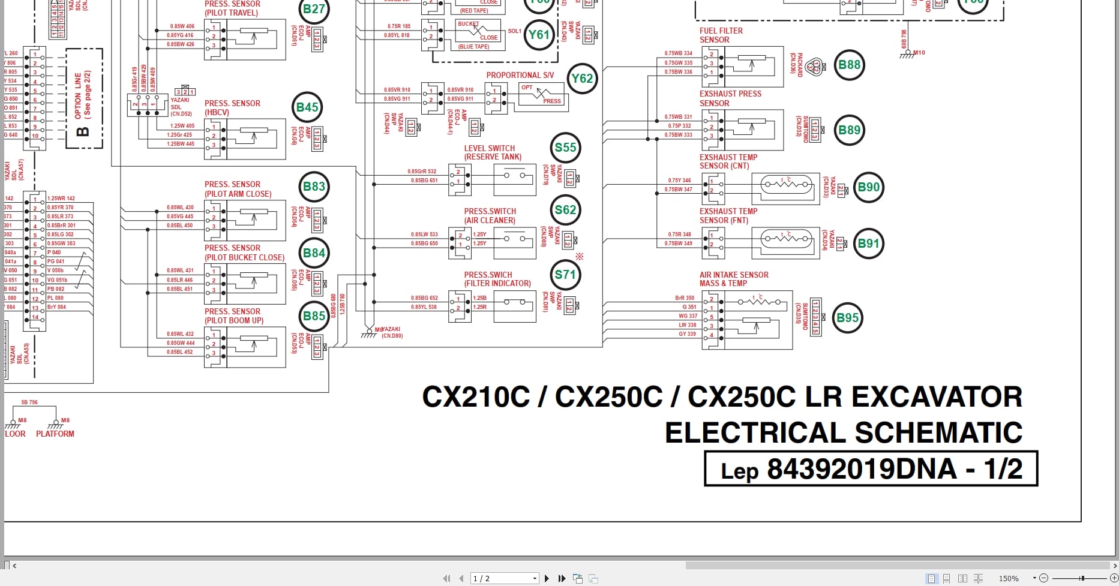Jump to the first page
The height and width of the screenshot is (586, 1119).
pyautogui.click(x=446, y=578)
